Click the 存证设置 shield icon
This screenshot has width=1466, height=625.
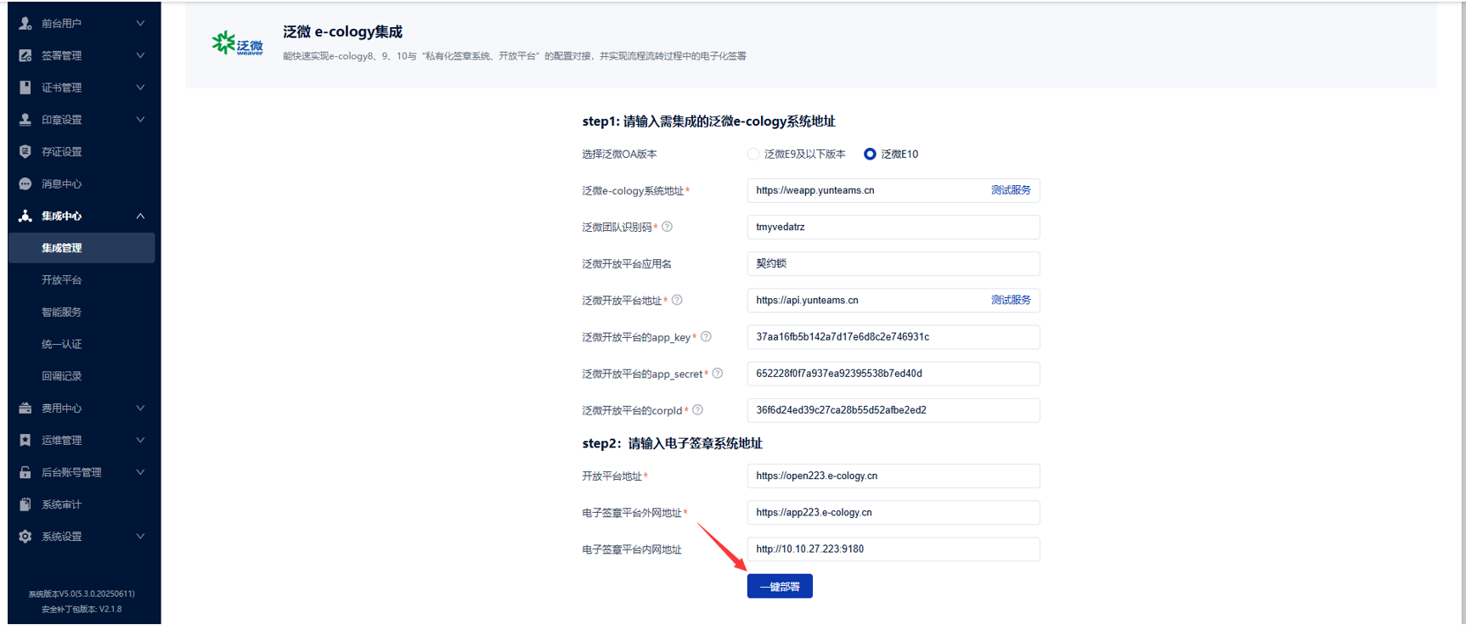coord(25,152)
